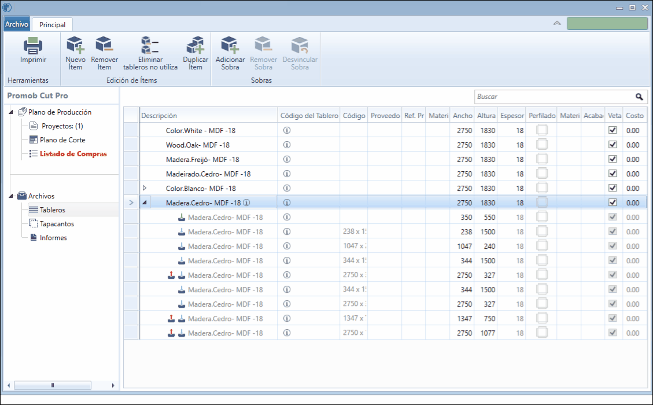653x405 pixels.
Task: Switch to the Principal tab
Action: click(x=52, y=24)
